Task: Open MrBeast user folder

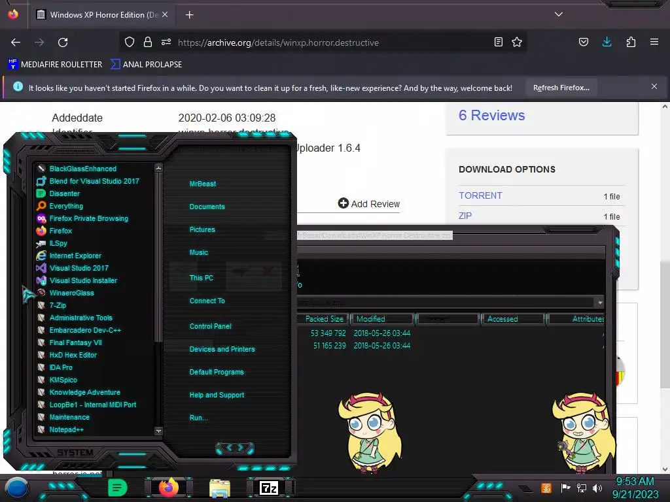Action: point(203,184)
